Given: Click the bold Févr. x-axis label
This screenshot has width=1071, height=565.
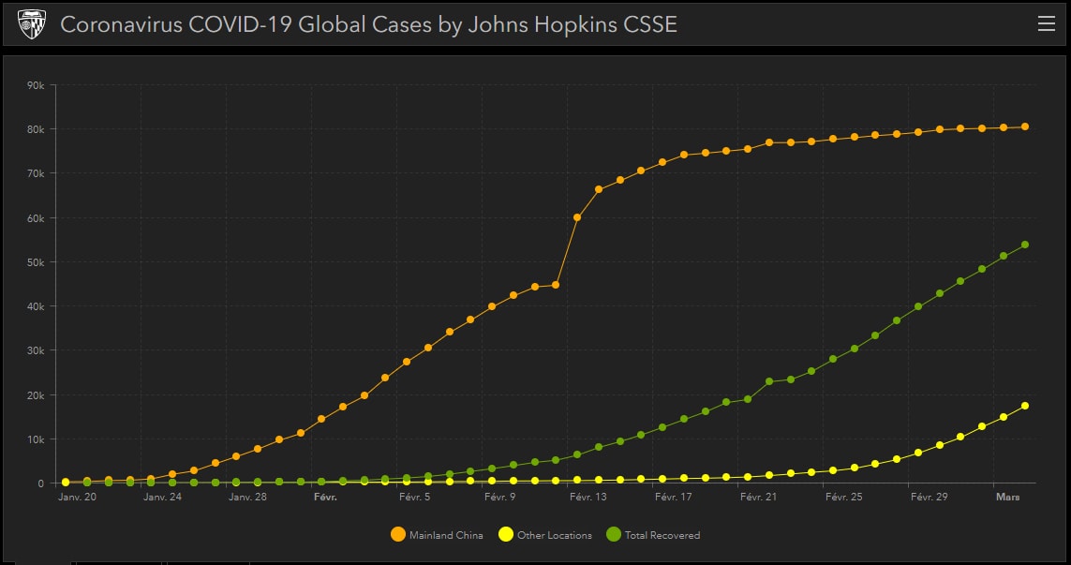Looking at the screenshot, I should 325,498.
